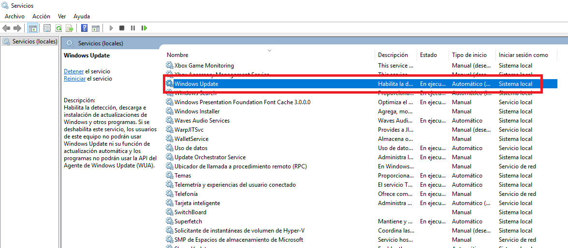This screenshot has height=248, width=568.
Task: Click the 'En Windows...' description cell
Action: pos(395,166)
